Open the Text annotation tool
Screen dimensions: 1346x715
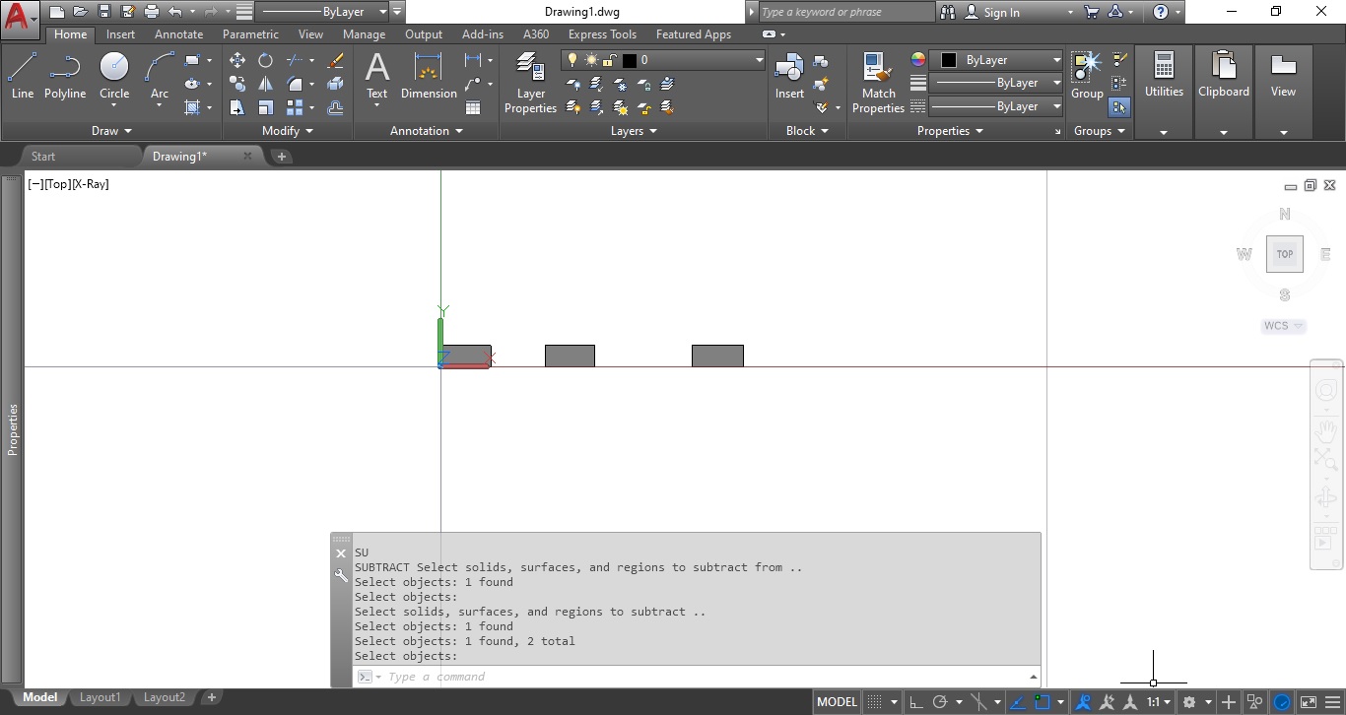[x=377, y=77]
